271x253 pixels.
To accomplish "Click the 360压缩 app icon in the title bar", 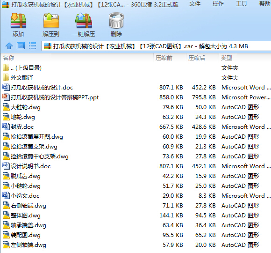I will pos(6,5).
